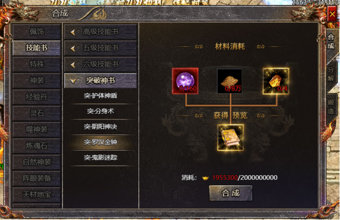Select the 经验丹 category
The image size is (340, 220).
37,97
